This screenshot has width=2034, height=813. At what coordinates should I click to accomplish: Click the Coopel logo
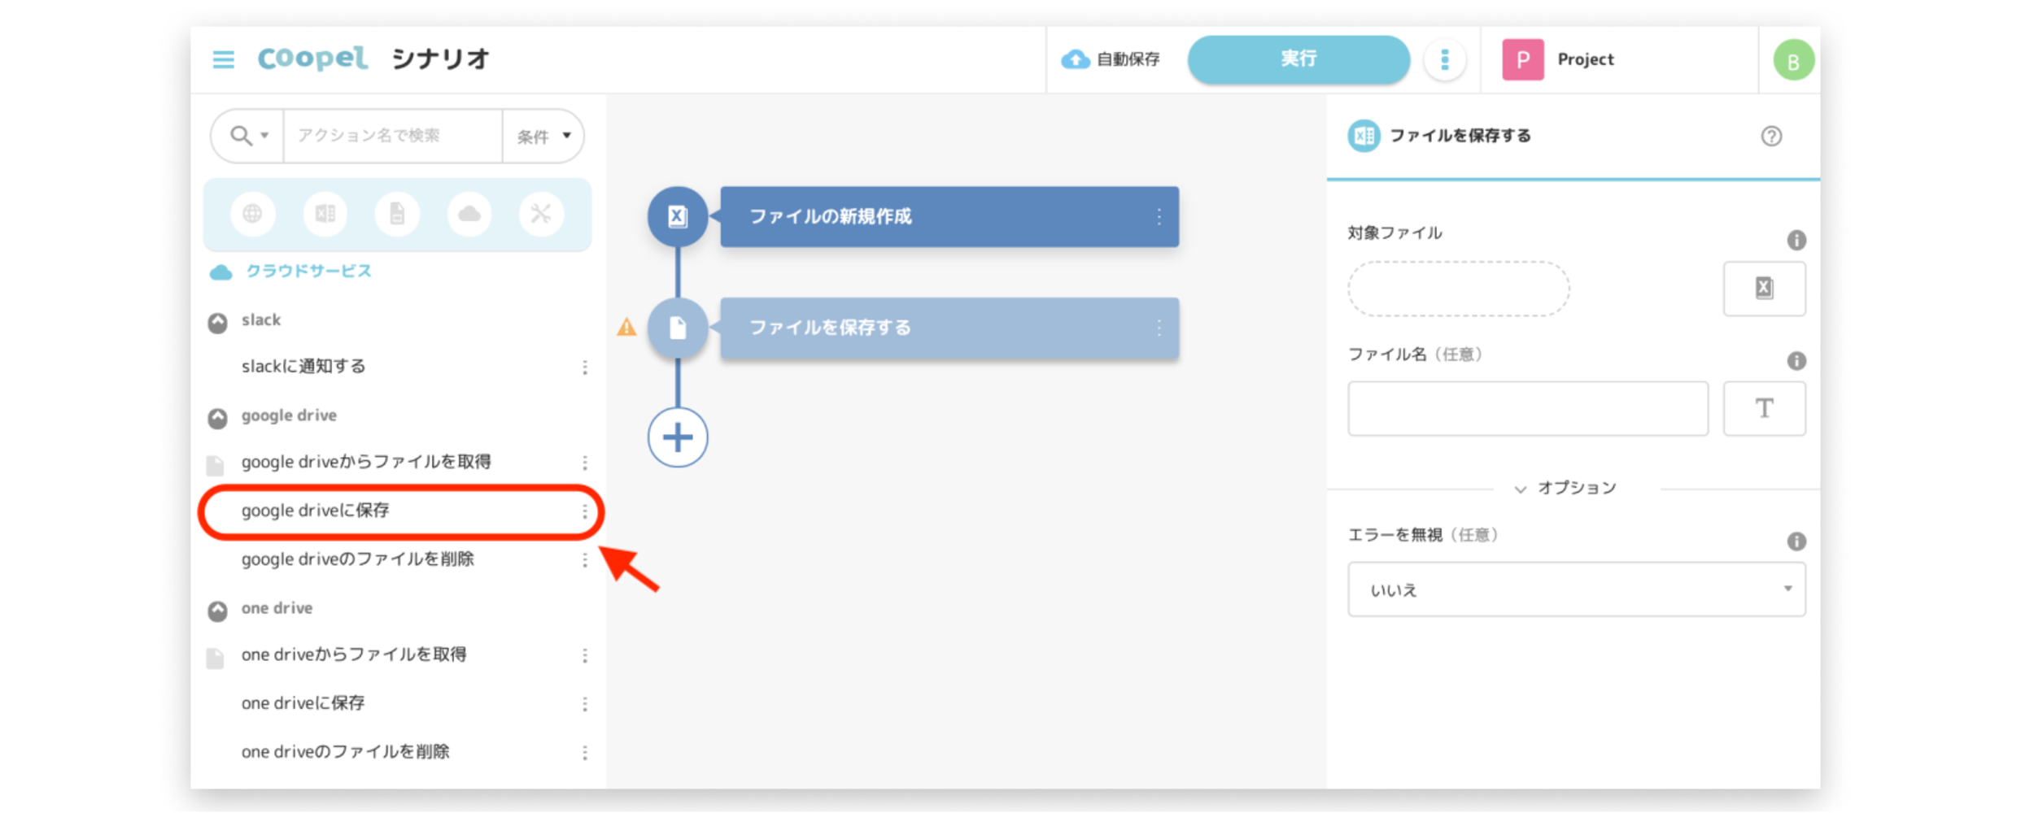pos(312,59)
